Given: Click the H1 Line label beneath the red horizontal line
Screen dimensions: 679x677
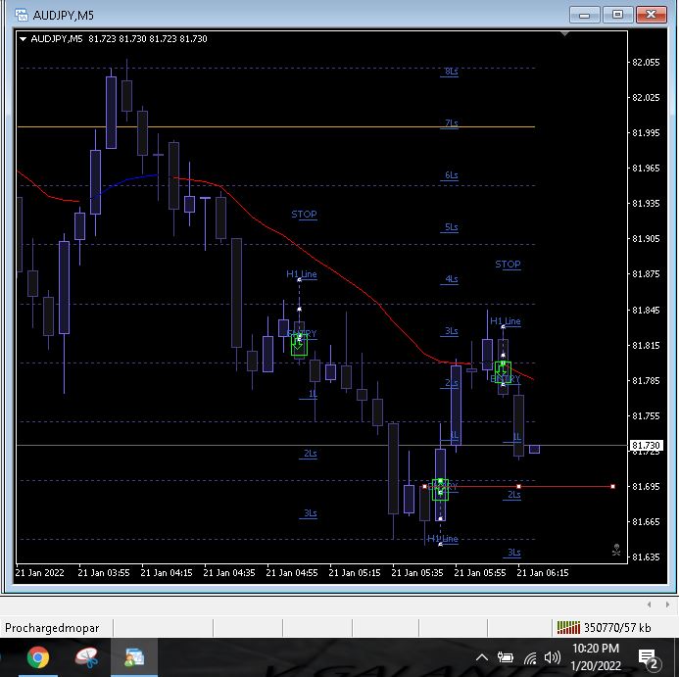Looking at the screenshot, I should tap(442, 539).
